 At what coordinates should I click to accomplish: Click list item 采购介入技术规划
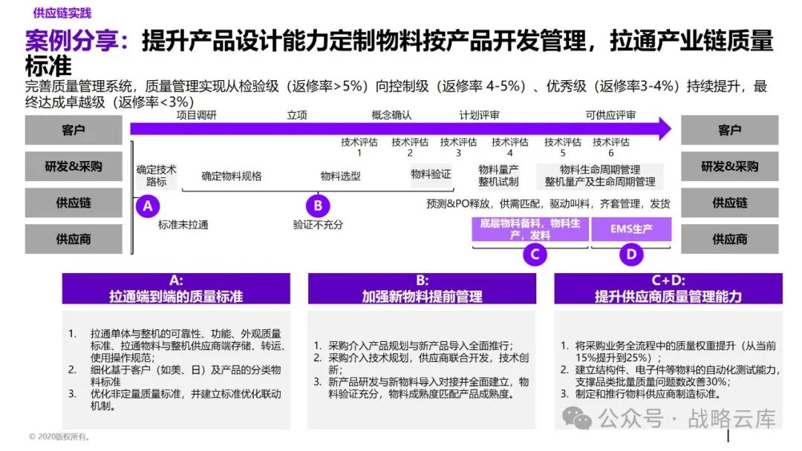click(x=422, y=363)
